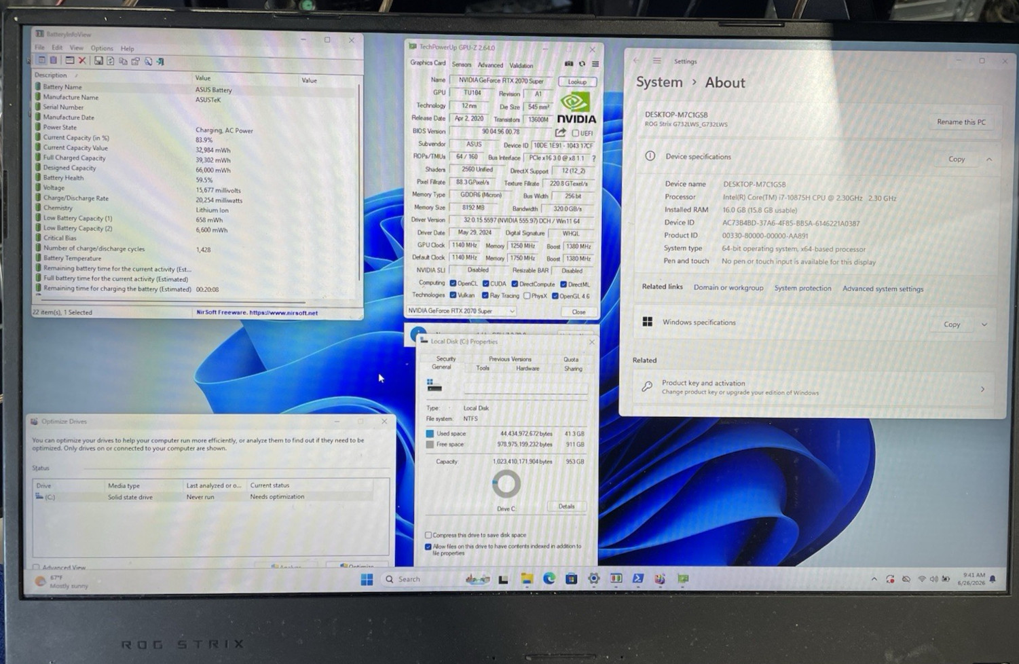Click the blue Used space color swatch
The image size is (1019, 664).
coord(430,433)
